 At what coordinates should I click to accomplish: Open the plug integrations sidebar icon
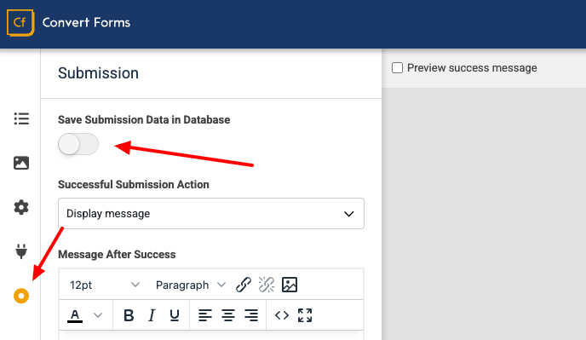point(21,251)
